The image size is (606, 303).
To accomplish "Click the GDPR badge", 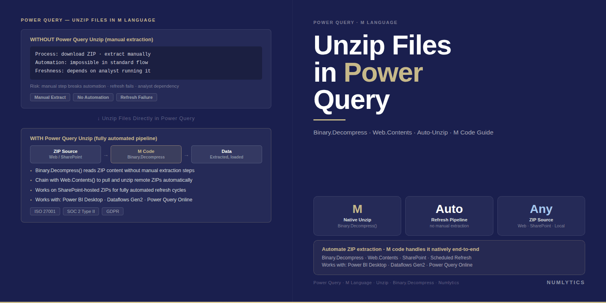I will pos(113,211).
